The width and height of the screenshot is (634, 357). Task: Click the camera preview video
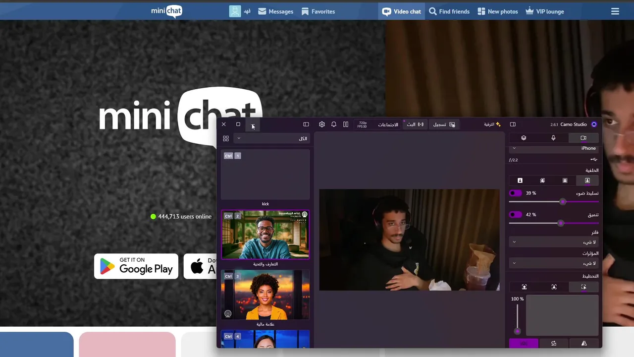click(409, 240)
